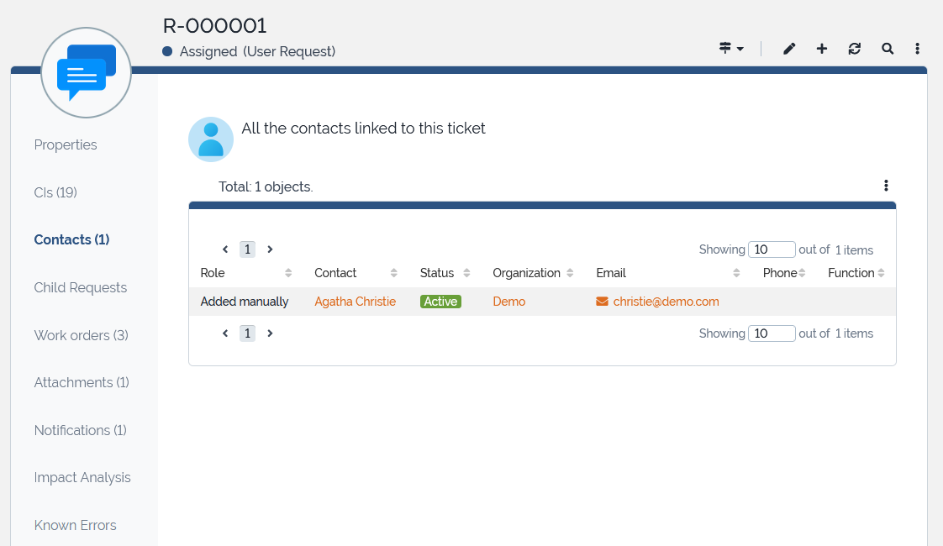Sort the table by Status column

466,273
